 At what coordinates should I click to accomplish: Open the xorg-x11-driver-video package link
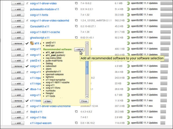43,3
